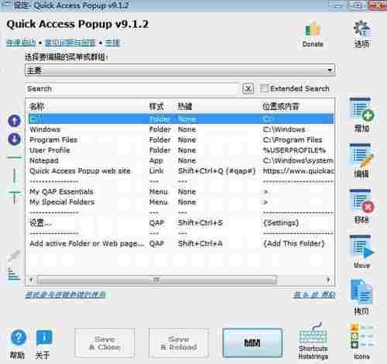Click the pin icon beside the list

(x=14, y=255)
